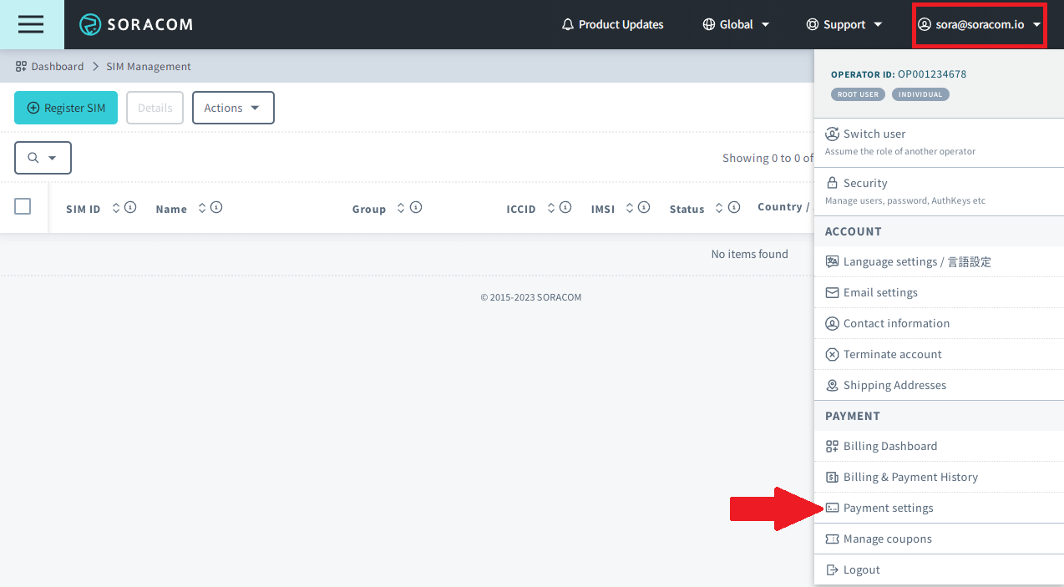1064x587 pixels.
Task: Open the Dashboard breadcrumb link
Action: pos(57,66)
